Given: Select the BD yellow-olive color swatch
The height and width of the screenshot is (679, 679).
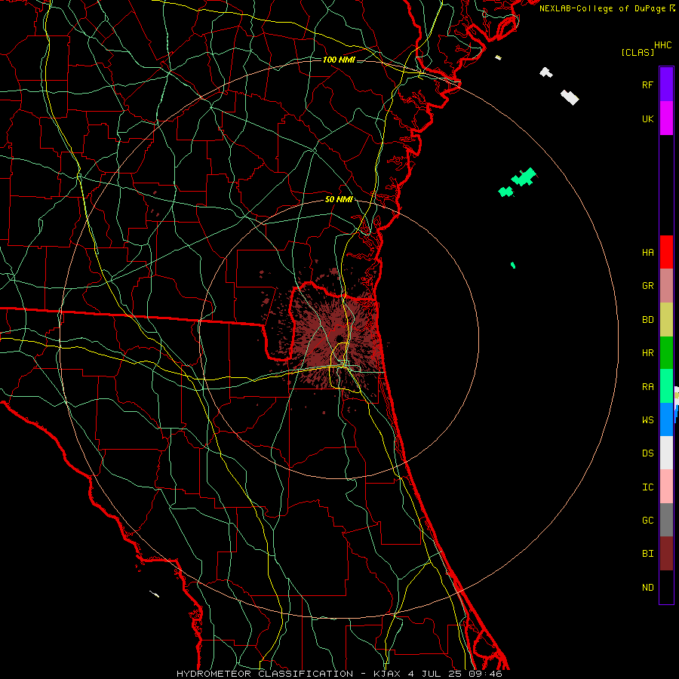Looking at the screenshot, I should click(666, 320).
